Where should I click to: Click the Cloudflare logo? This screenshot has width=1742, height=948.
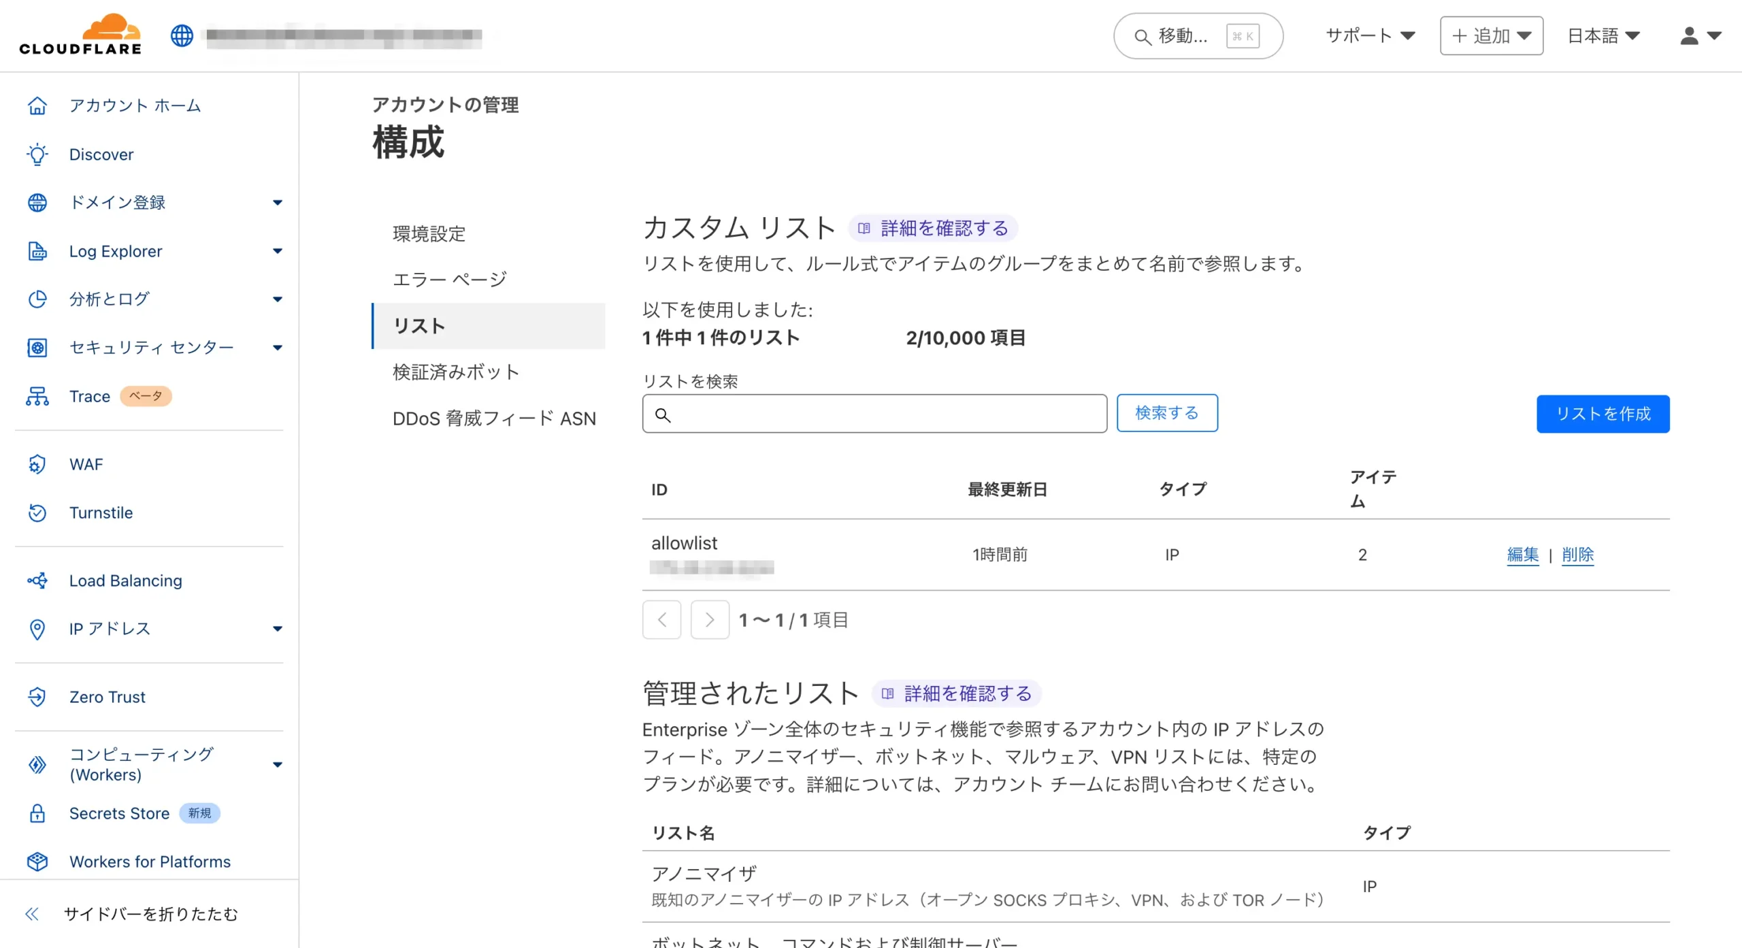point(80,35)
